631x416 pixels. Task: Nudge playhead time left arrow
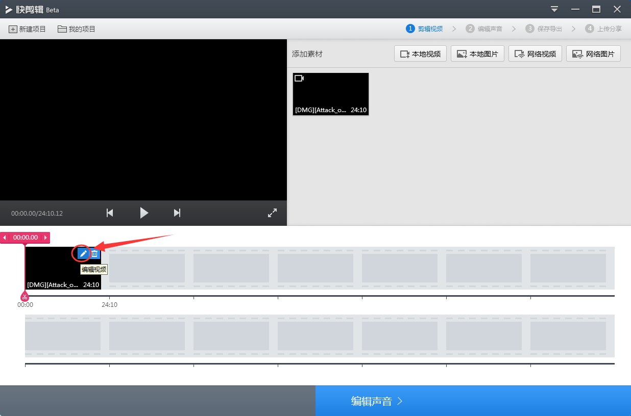[x=5, y=238]
